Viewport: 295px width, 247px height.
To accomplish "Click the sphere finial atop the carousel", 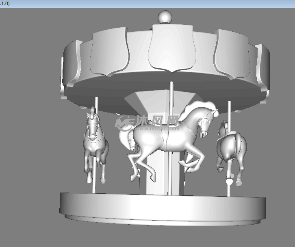I will [x=165, y=17].
